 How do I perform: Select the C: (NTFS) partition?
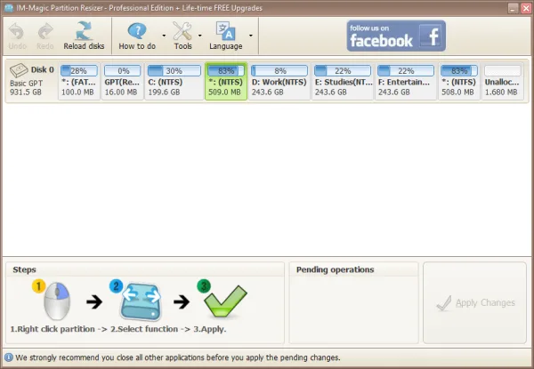point(174,81)
